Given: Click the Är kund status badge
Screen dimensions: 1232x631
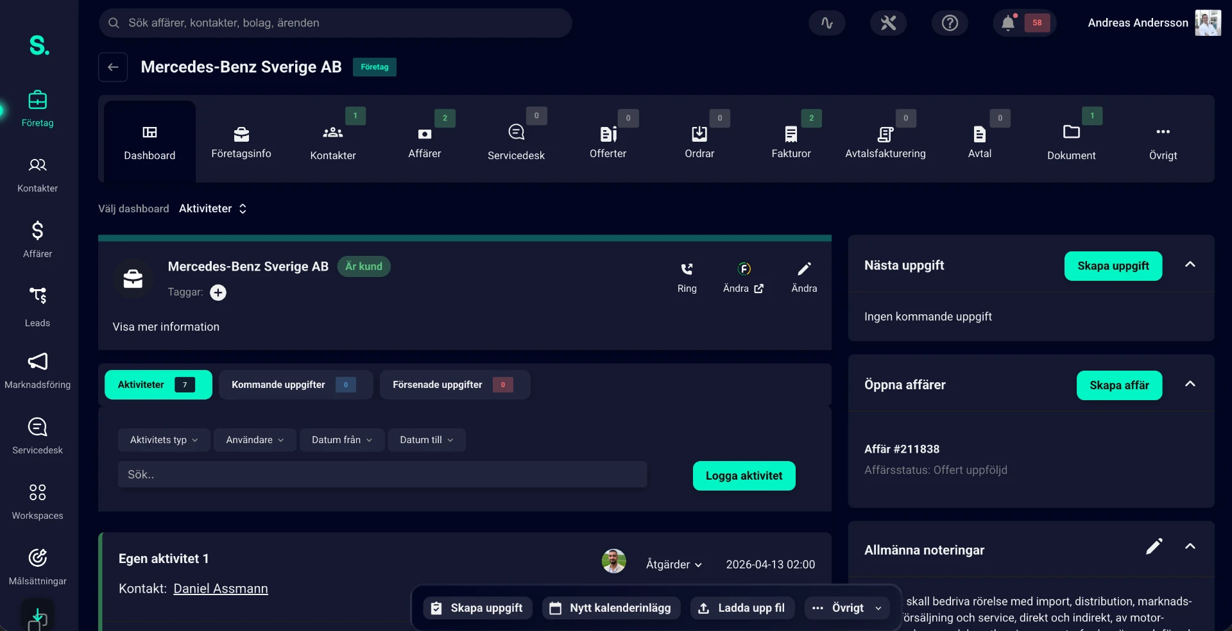Looking at the screenshot, I should coord(364,266).
